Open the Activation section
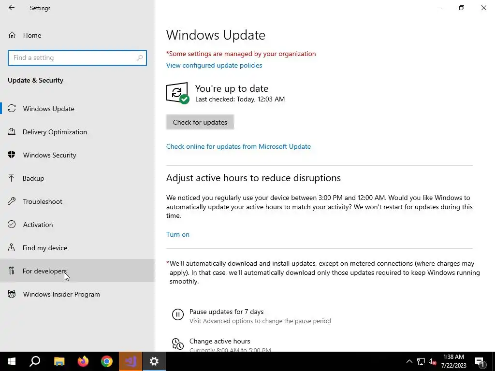 tap(77, 224)
